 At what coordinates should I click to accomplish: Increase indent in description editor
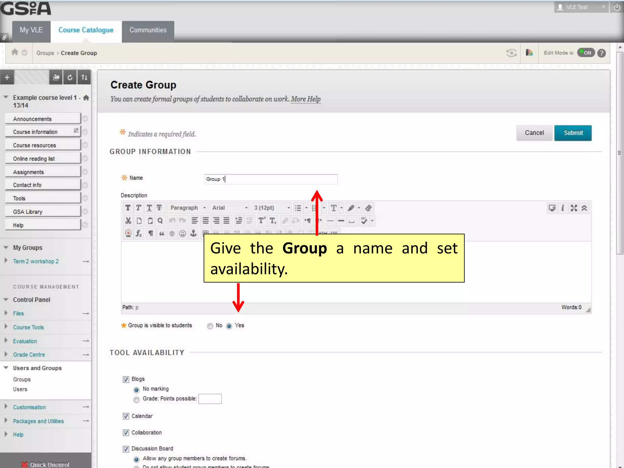pyautogui.click(x=239, y=221)
